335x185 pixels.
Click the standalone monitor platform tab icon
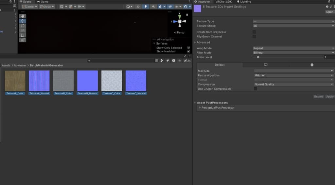[x=266, y=65]
